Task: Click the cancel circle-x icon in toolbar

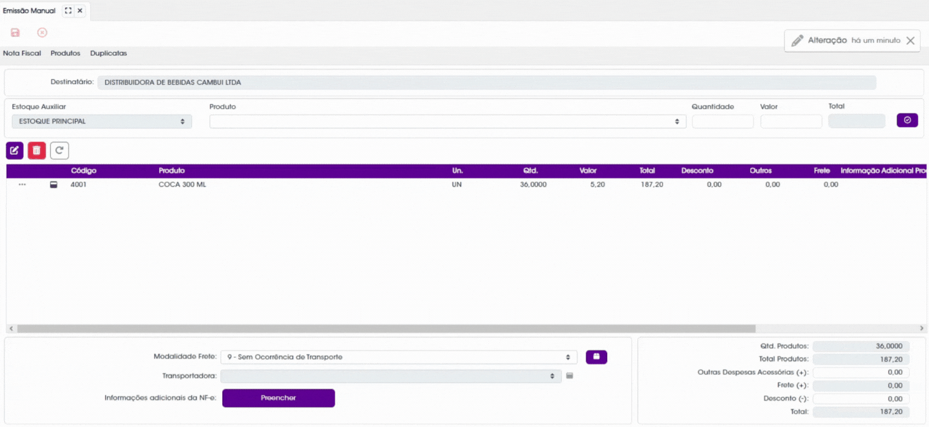Action: [x=42, y=33]
